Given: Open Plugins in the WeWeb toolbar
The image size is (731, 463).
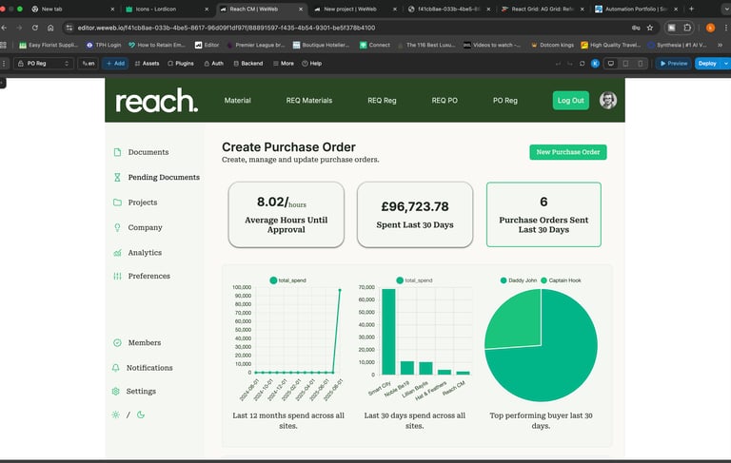Looking at the screenshot, I should pyautogui.click(x=181, y=64).
